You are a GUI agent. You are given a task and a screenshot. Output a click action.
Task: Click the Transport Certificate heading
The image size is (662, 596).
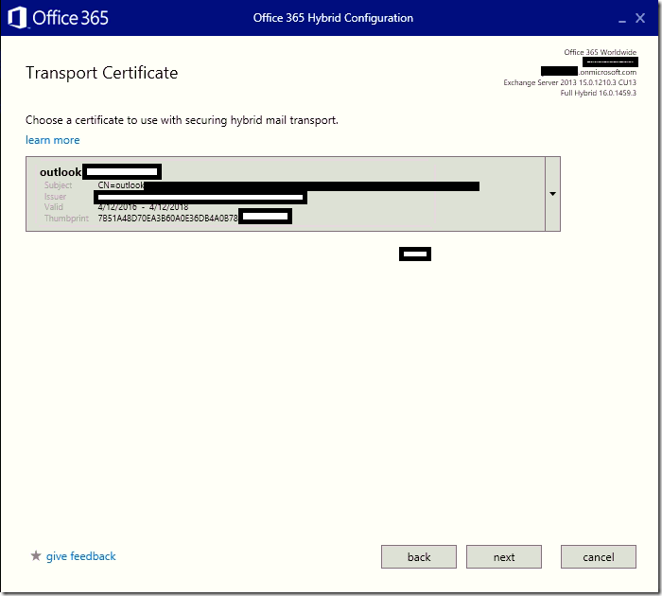[x=102, y=73]
